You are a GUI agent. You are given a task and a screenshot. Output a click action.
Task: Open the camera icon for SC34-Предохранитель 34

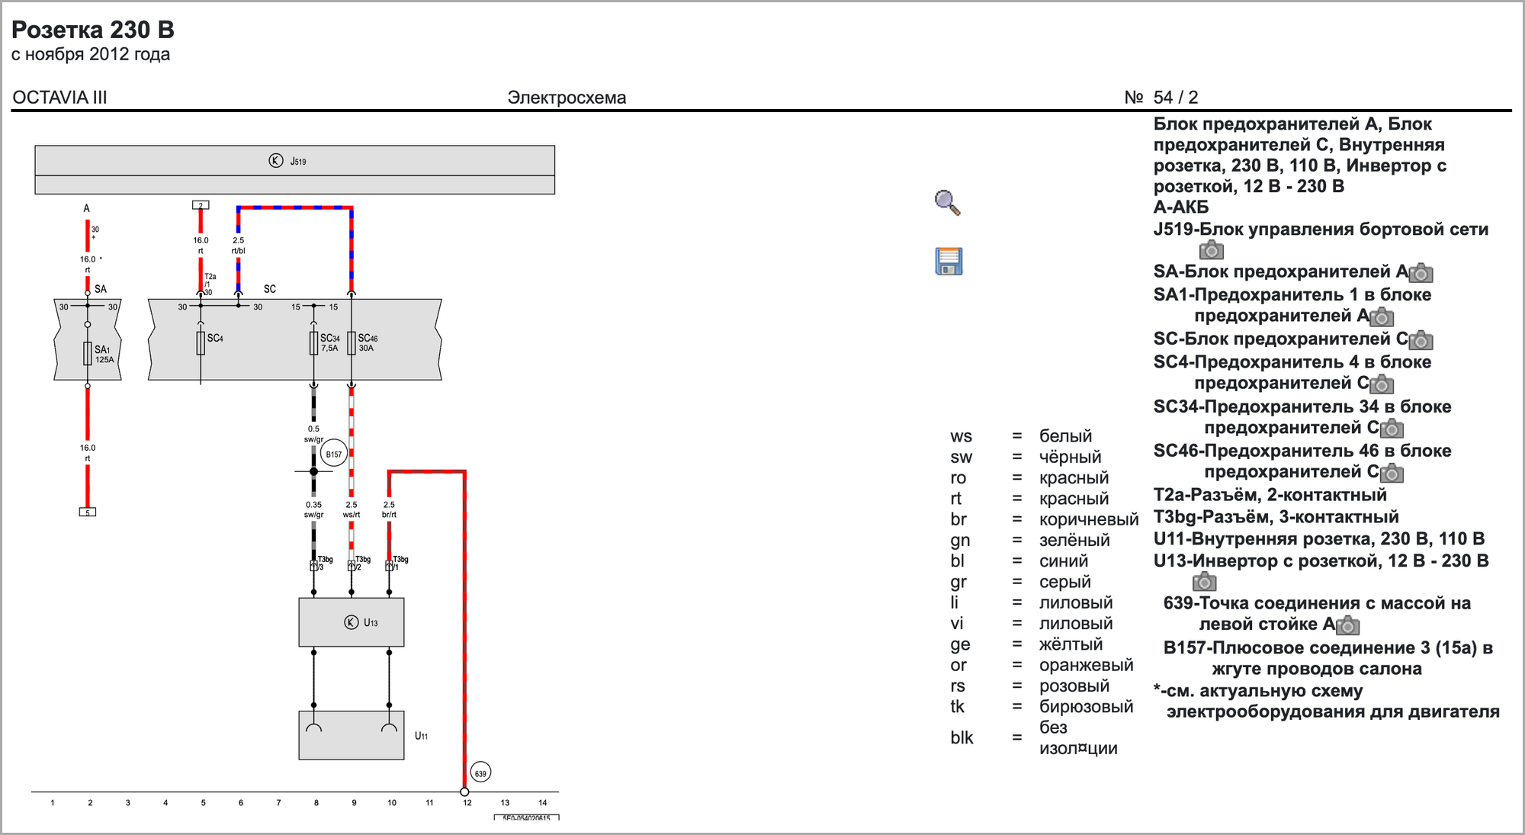click(1392, 429)
